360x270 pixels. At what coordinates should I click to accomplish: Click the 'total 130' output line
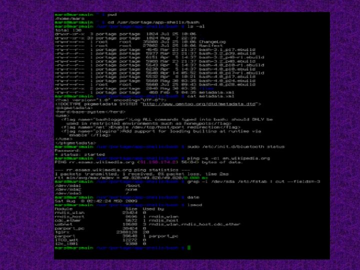68,30
